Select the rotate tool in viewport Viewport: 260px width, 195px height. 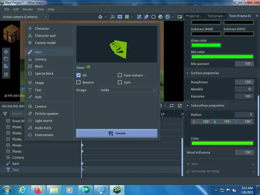coord(6,59)
